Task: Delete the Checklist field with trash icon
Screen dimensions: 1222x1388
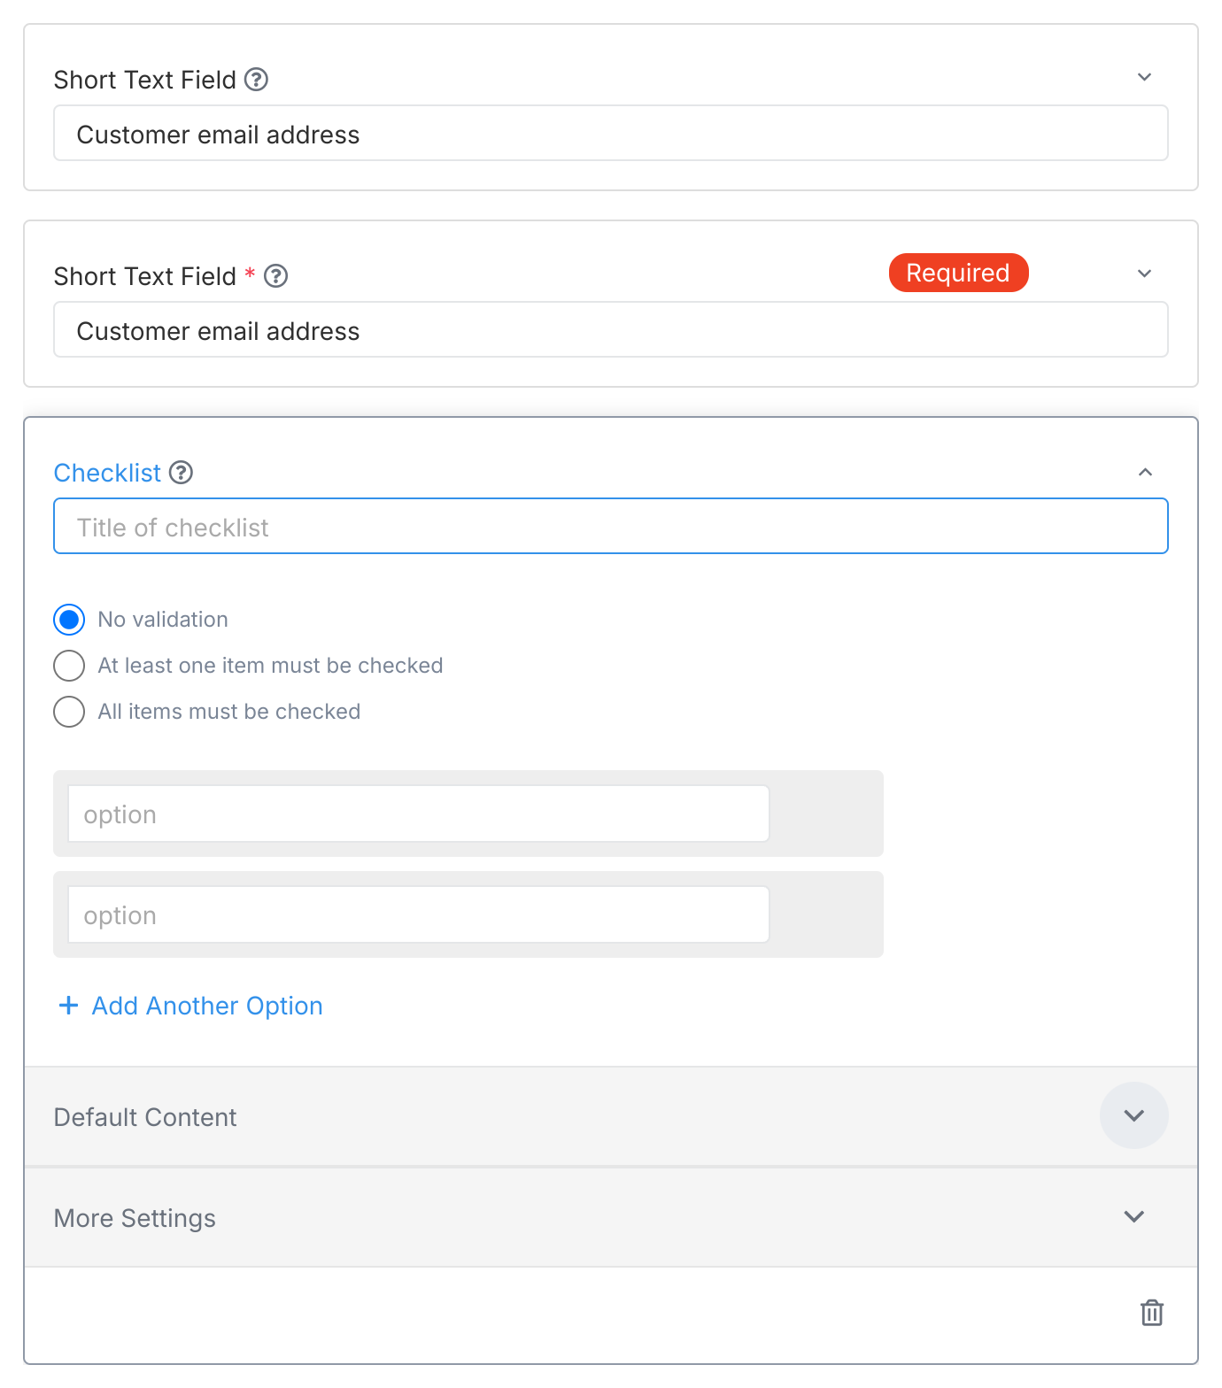Action: [1152, 1314]
